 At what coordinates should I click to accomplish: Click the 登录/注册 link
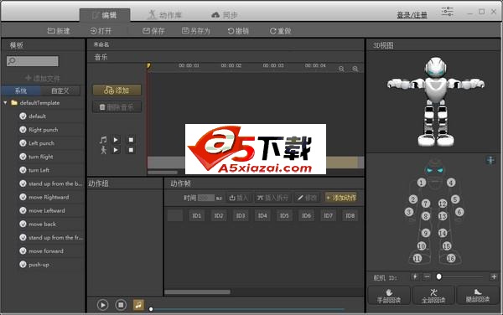pyautogui.click(x=412, y=15)
